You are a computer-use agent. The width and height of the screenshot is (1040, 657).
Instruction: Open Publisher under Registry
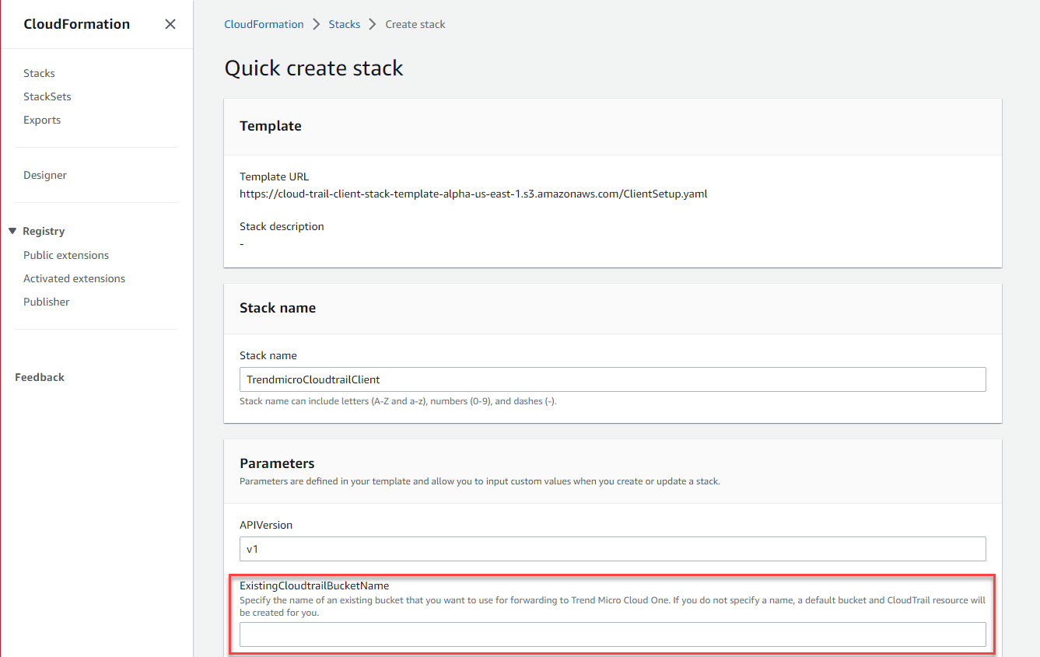click(47, 302)
